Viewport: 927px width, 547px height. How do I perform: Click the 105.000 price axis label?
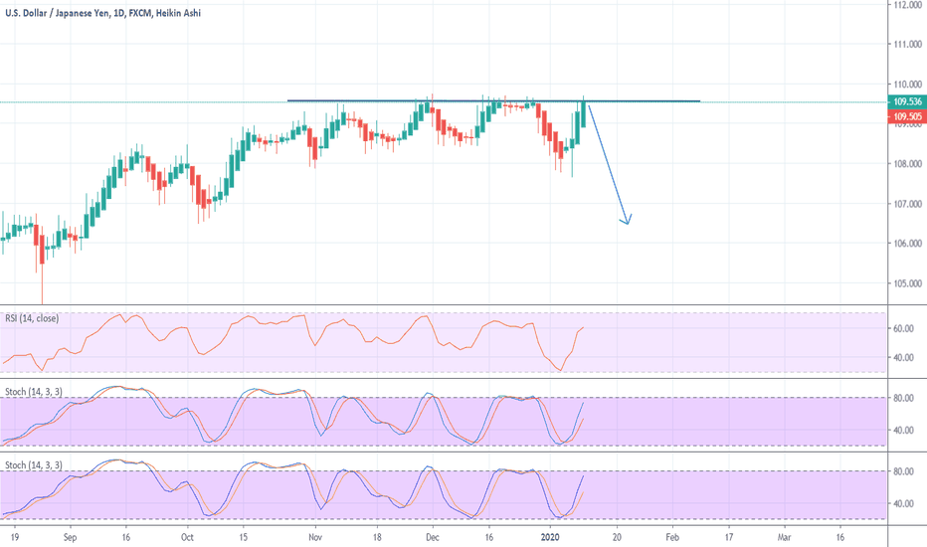905,283
